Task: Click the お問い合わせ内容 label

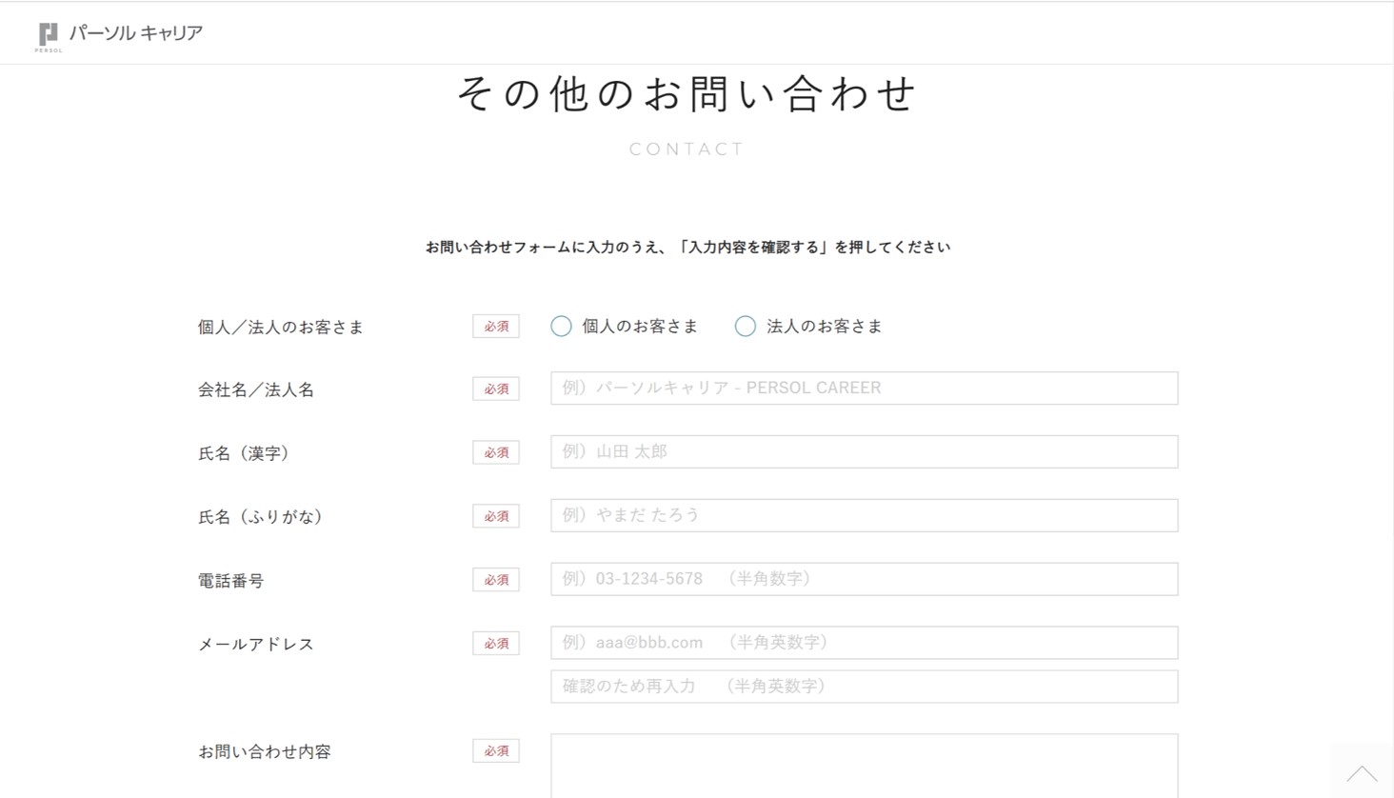Action: (x=265, y=751)
